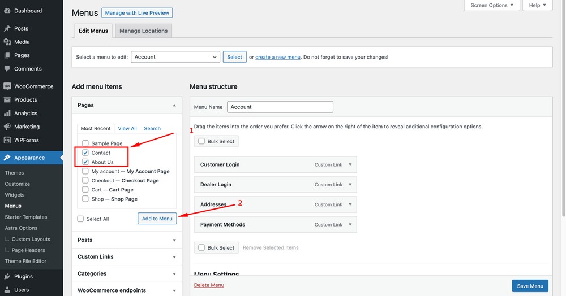This screenshot has height=296, width=566.
Task: Switch to the View All pages tab
Action: (127, 129)
